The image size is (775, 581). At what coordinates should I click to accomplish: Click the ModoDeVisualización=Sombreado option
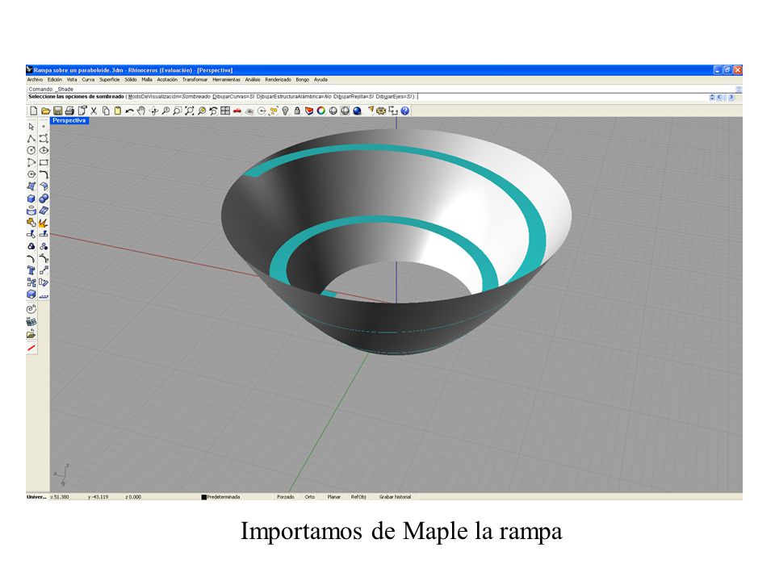coord(169,97)
